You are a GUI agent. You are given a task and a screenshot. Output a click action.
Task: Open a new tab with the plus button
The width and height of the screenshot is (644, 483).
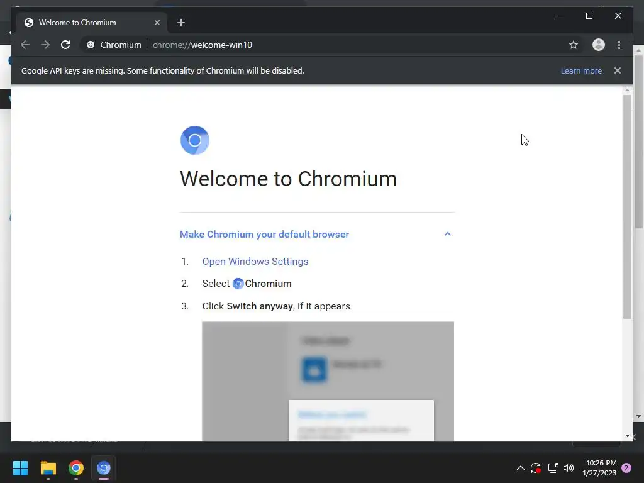181,23
